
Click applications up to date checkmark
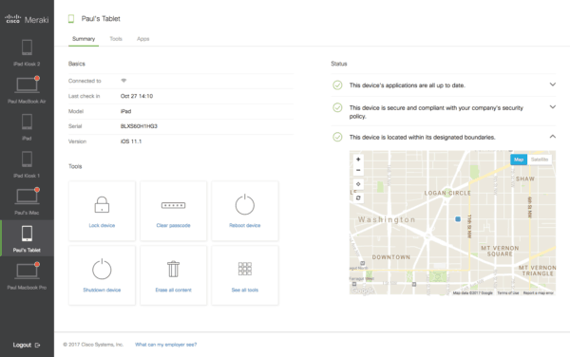tap(337, 85)
